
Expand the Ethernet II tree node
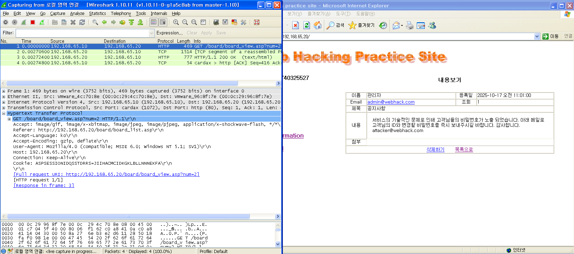pos(3,97)
